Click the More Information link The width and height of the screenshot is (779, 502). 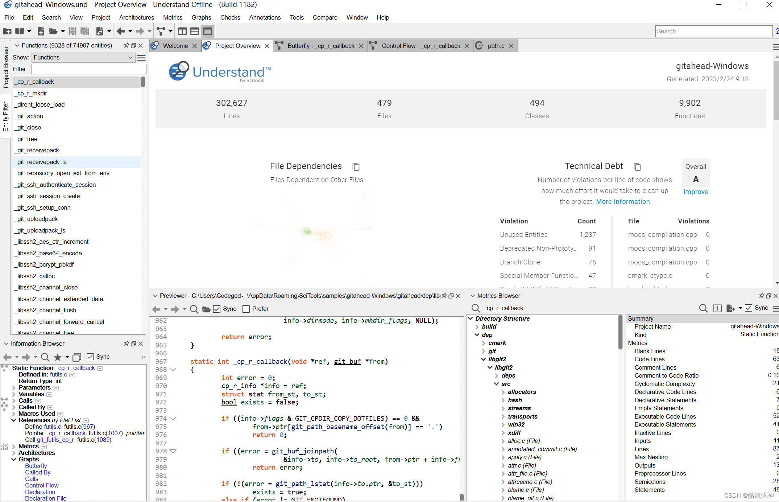[623, 202]
